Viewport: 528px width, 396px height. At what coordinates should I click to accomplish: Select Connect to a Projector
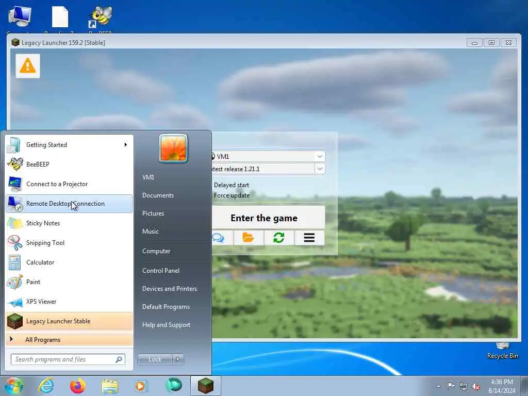[69, 184]
